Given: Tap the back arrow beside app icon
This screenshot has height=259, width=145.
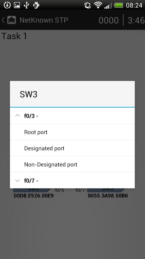Looking at the screenshot, I should tap(3, 20).
